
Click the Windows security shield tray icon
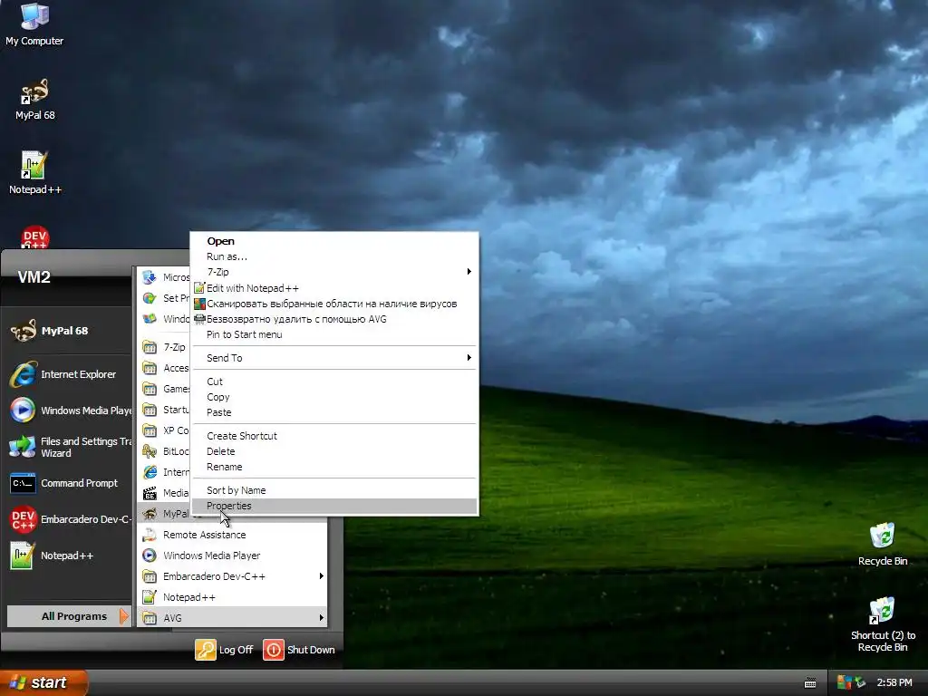pyautogui.click(x=844, y=682)
